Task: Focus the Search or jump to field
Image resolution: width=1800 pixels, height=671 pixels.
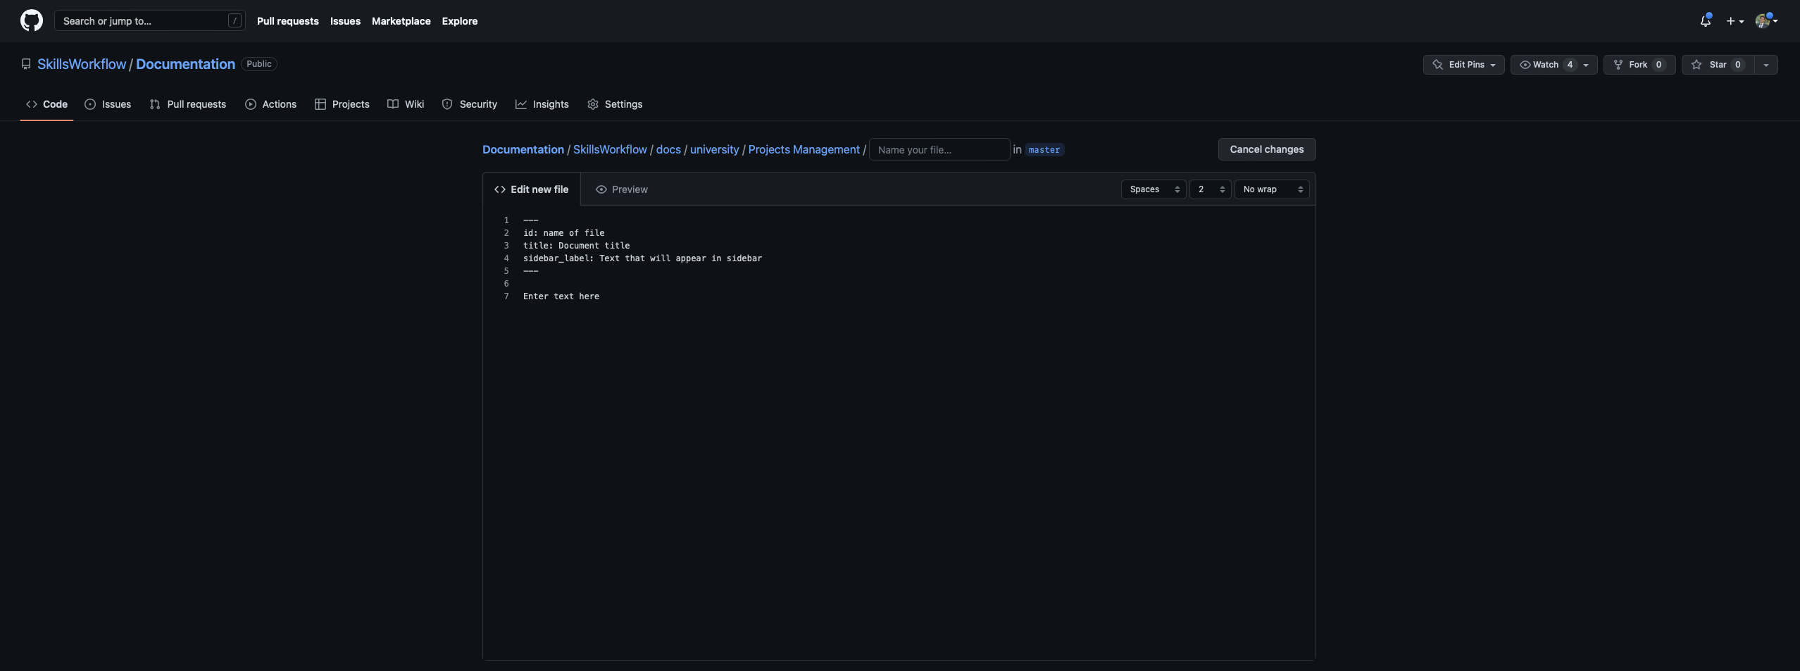Action: [144, 21]
